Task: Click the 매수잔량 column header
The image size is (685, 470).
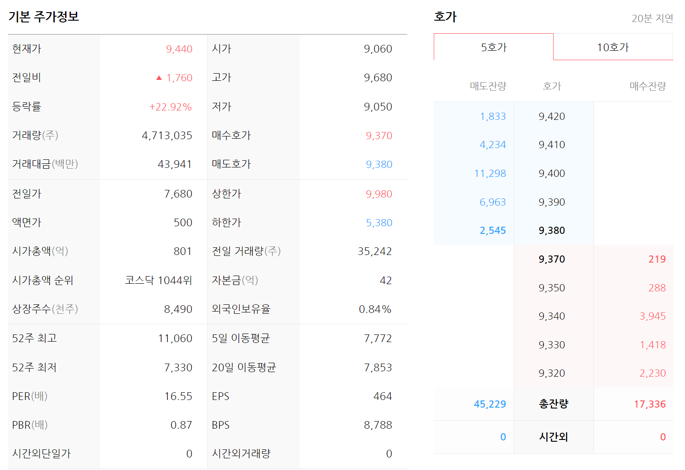Action: pos(648,86)
